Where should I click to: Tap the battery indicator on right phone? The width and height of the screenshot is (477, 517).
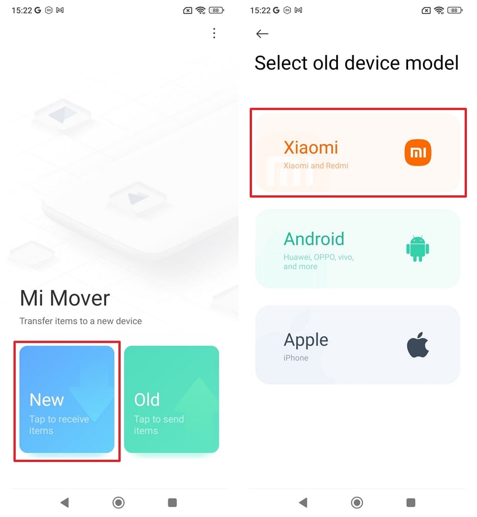coord(455,11)
